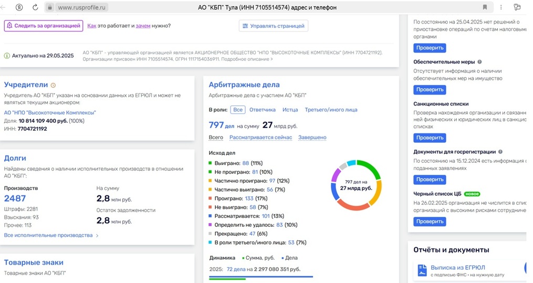Click the Yandex browser home icon
This screenshot has width=533, height=283.
tap(19, 7)
